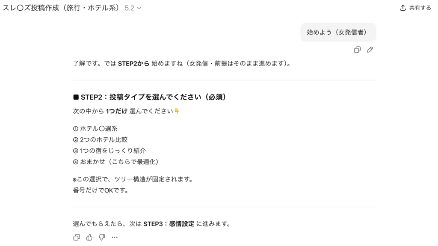Edit the user message with pencil icon

(x=370, y=50)
